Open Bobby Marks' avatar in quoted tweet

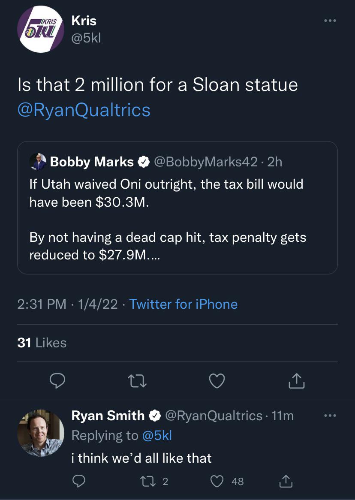point(38,162)
